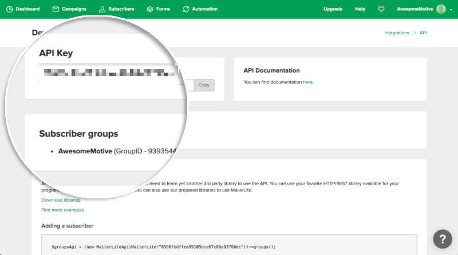The height and width of the screenshot is (255, 458).
Task: Click the heart icon in header
Action: point(381,9)
